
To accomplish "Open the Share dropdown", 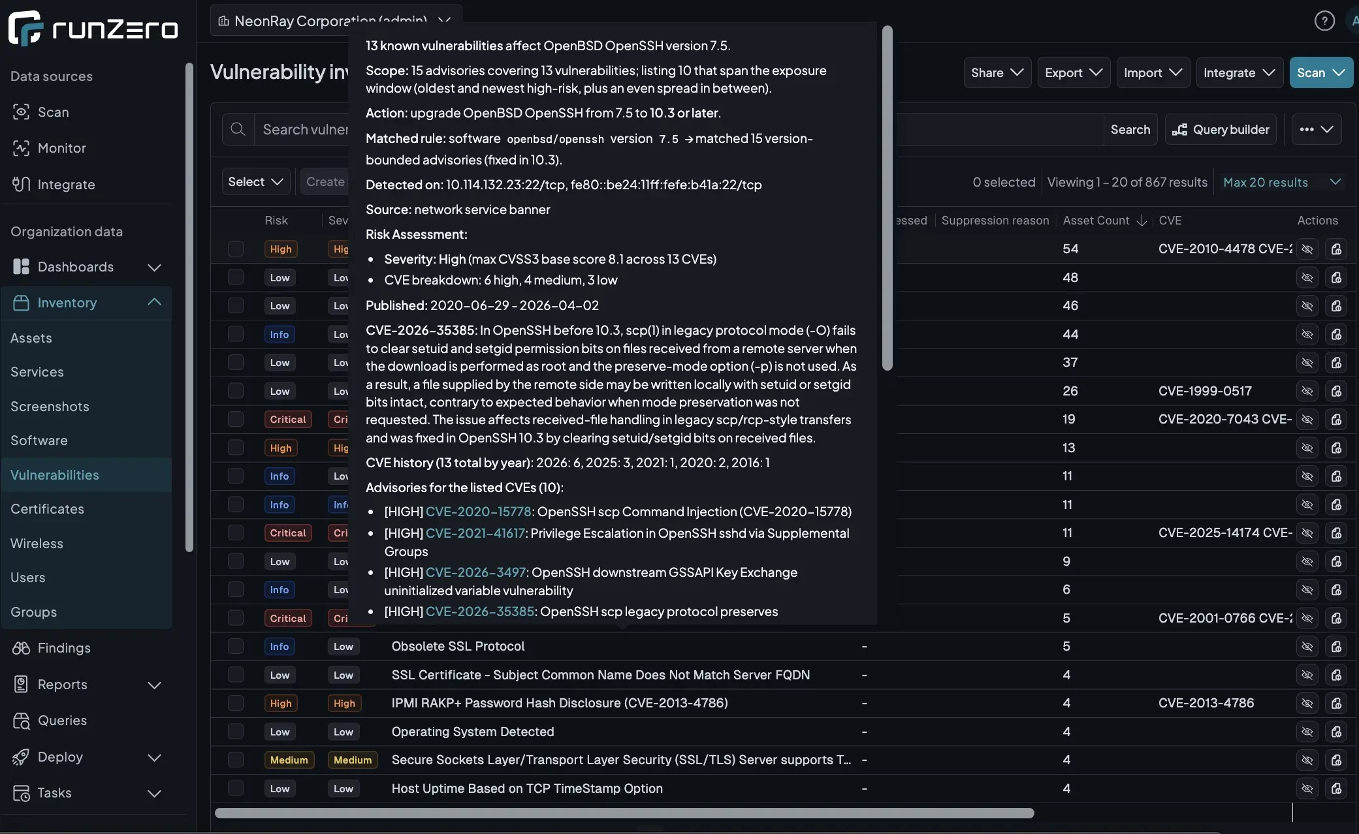I will tap(997, 72).
